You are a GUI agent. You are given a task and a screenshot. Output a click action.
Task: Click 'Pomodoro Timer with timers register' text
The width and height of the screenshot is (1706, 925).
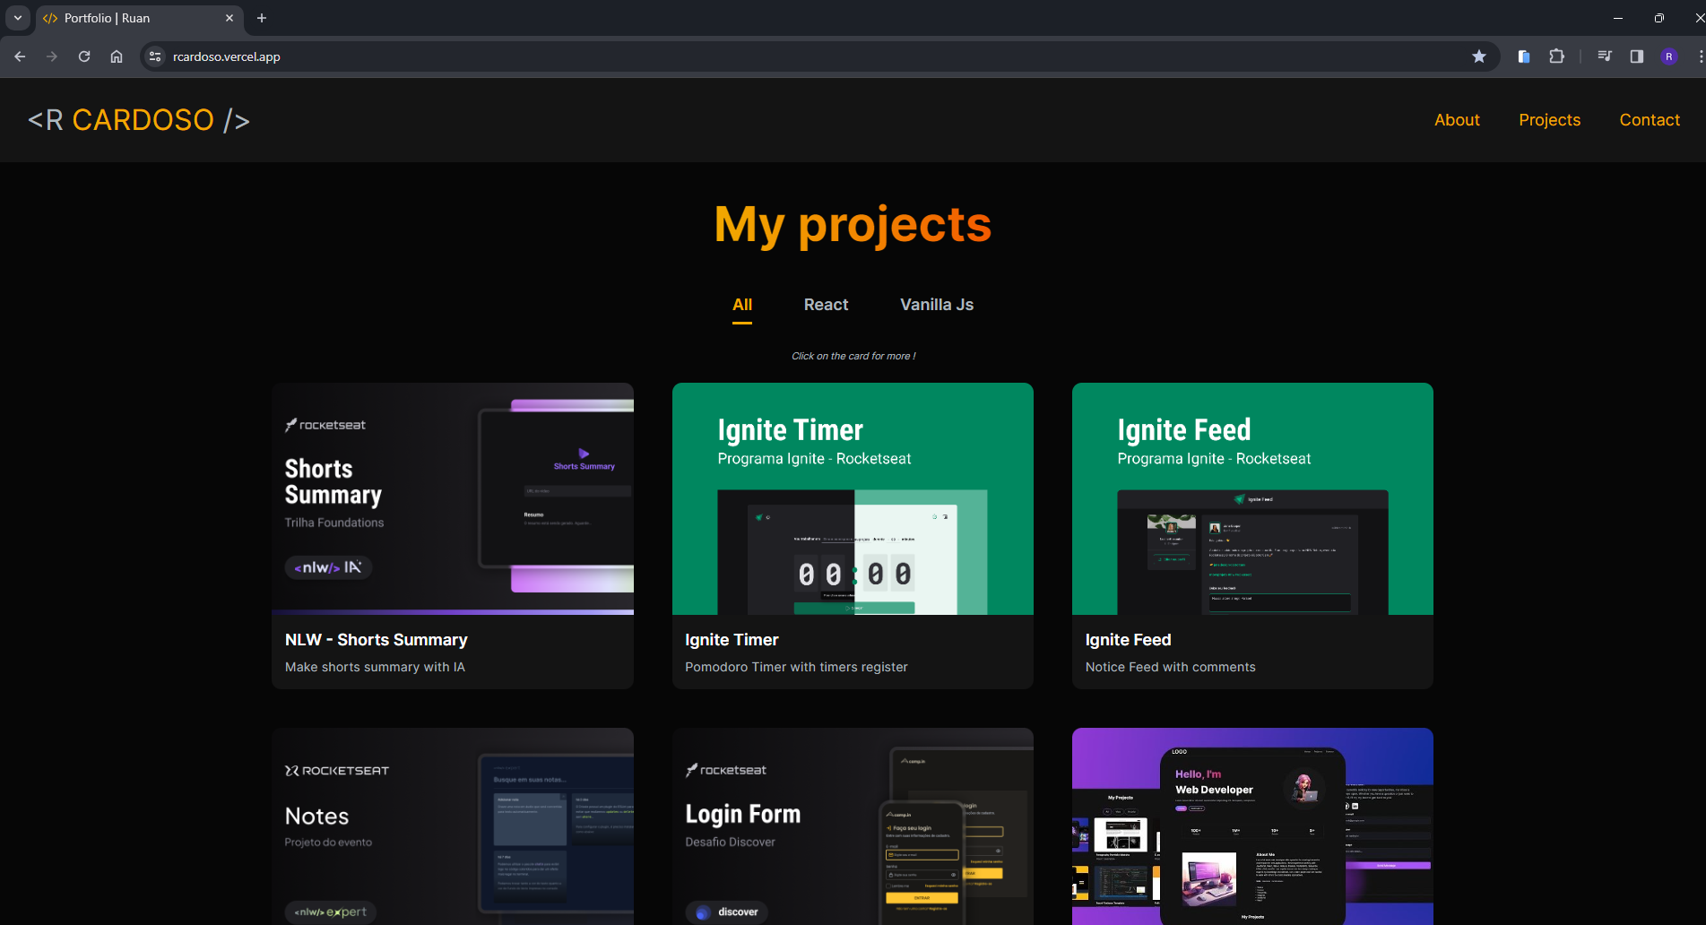(796, 667)
